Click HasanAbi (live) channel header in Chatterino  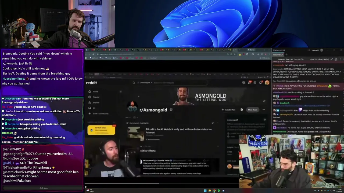[291, 59]
